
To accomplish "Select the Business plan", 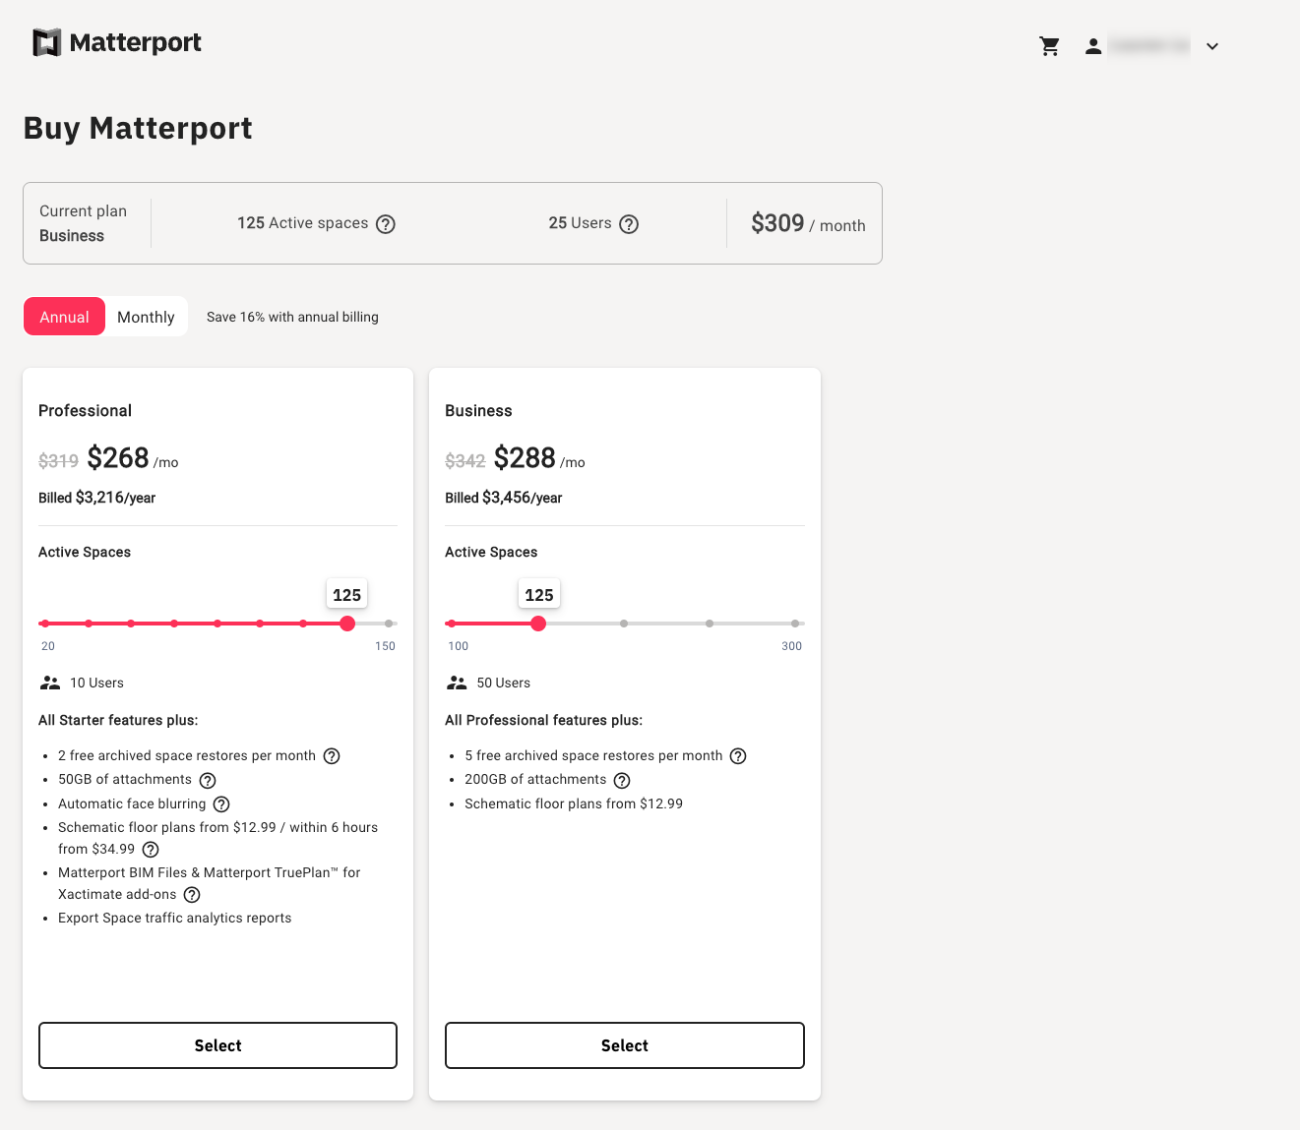I will [625, 1045].
